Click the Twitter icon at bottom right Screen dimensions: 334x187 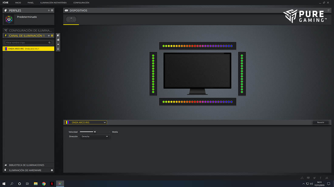click(314, 178)
